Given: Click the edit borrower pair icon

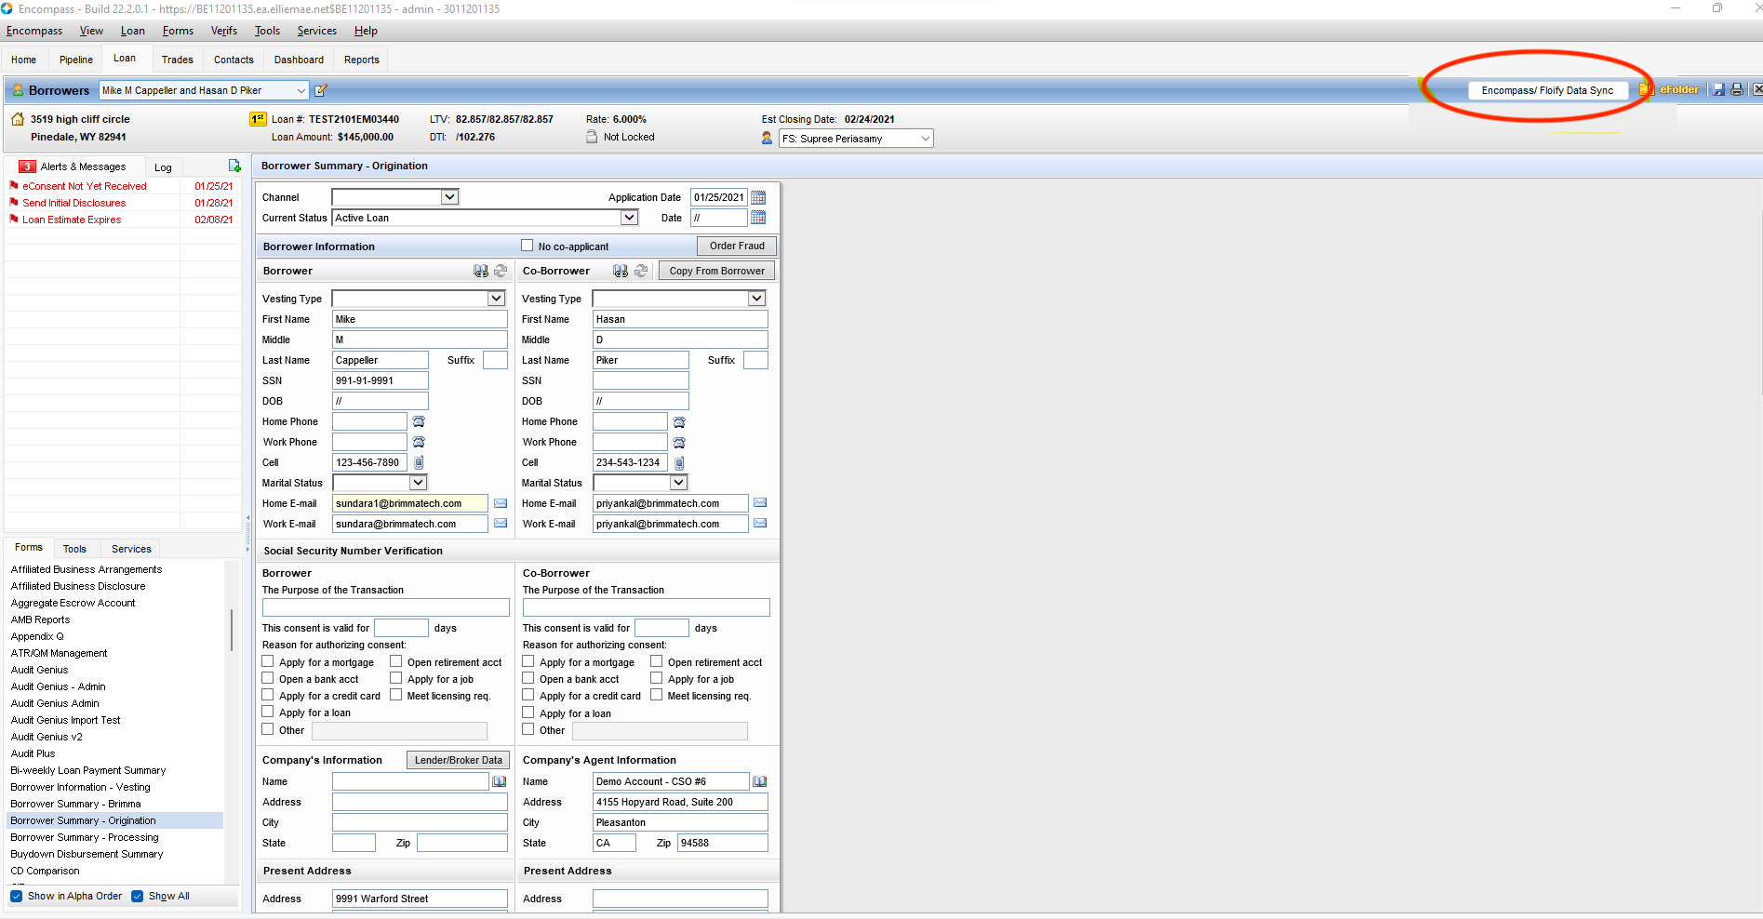Looking at the screenshot, I should pos(321,90).
